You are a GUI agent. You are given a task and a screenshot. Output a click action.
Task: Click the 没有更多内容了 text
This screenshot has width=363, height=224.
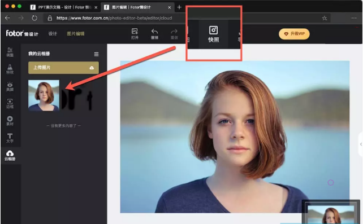(64, 126)
